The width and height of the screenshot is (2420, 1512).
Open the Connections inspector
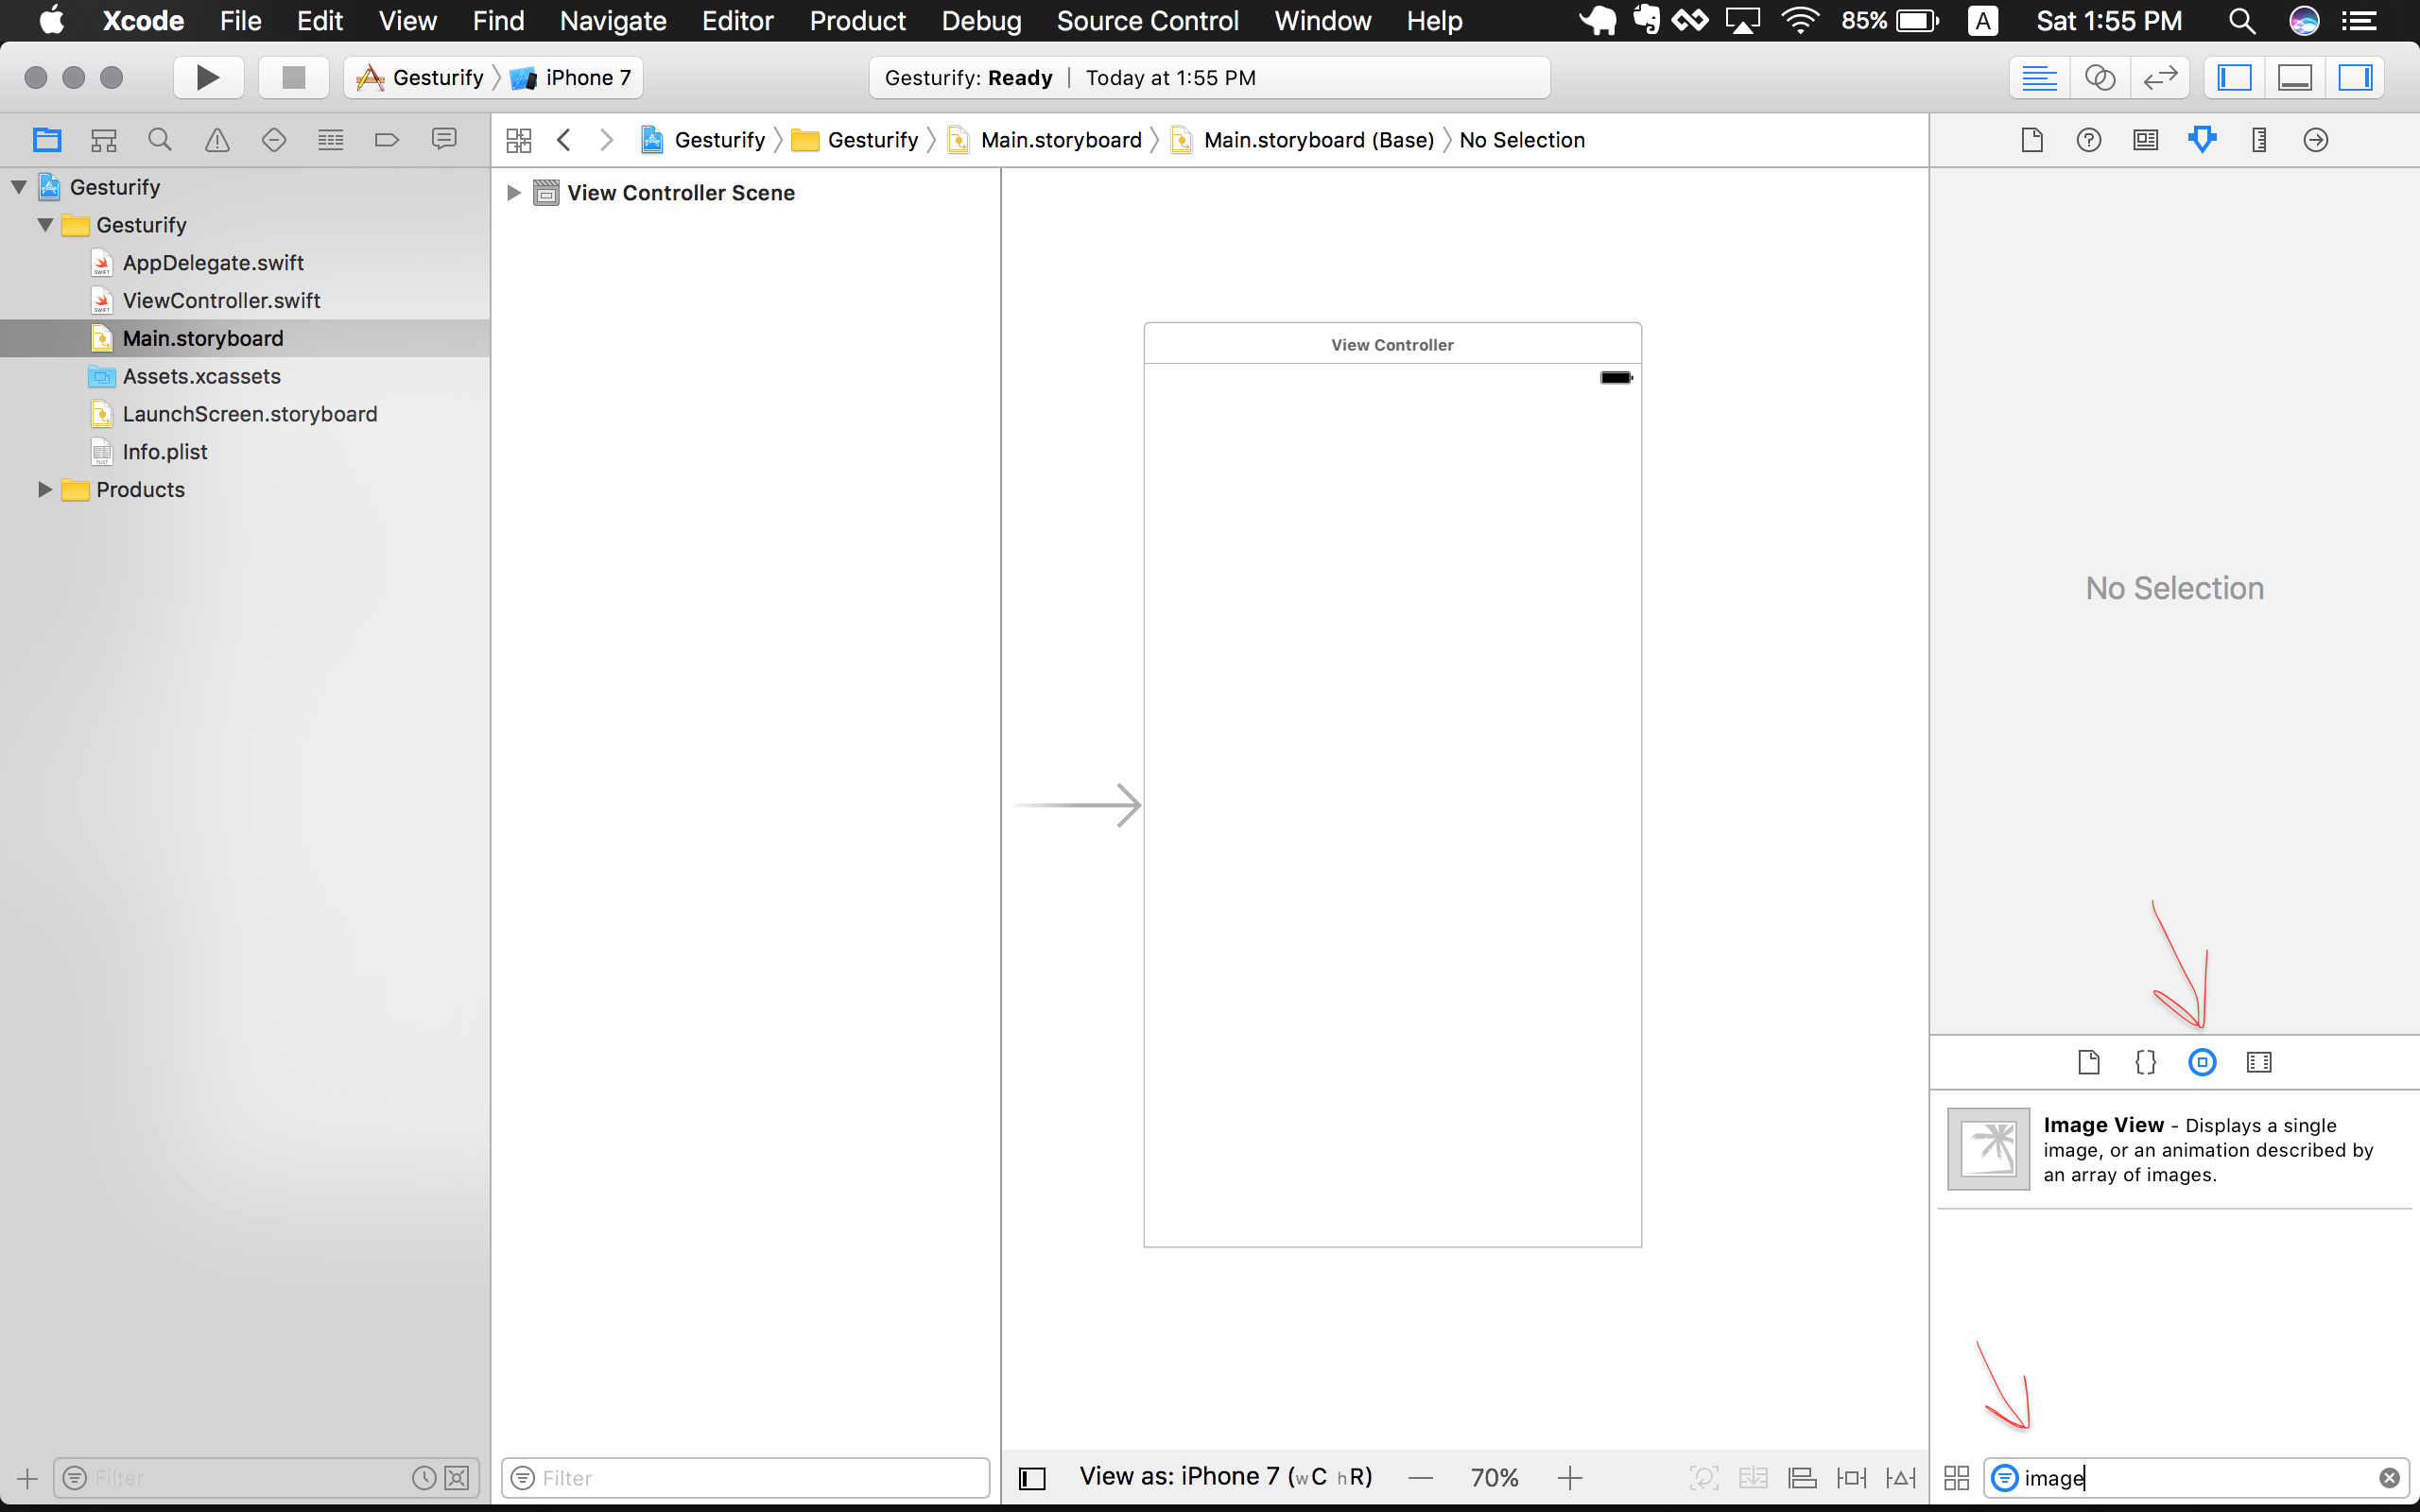[x=2316, y=139]
